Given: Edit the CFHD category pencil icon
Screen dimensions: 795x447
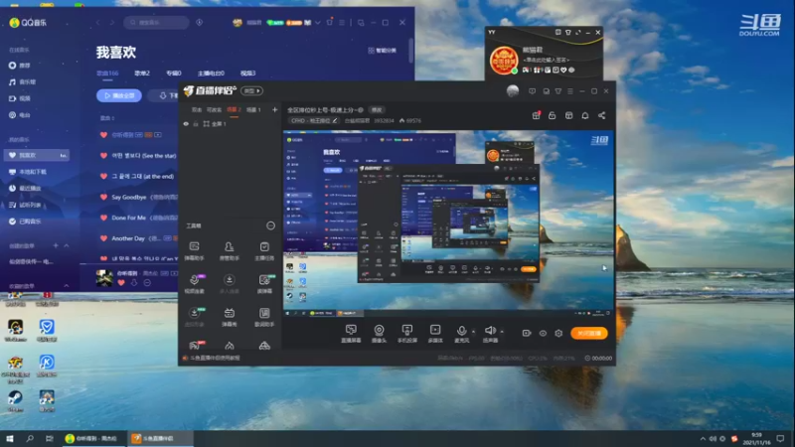Looking at the screenshot, I should click(335, 120).
